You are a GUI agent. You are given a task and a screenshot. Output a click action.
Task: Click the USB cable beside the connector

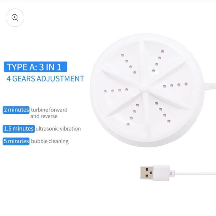193,173
